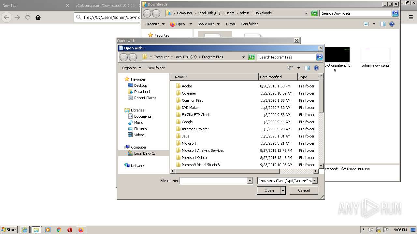417x234 pixels.
Task: Open the Adobe folder
Action: (187, 86)
